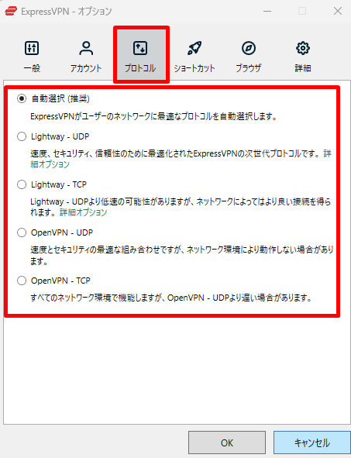Open the 一般 settings sliders icon
The height and width of the screenshot is (458, 351).
click(x=32, y=48)
